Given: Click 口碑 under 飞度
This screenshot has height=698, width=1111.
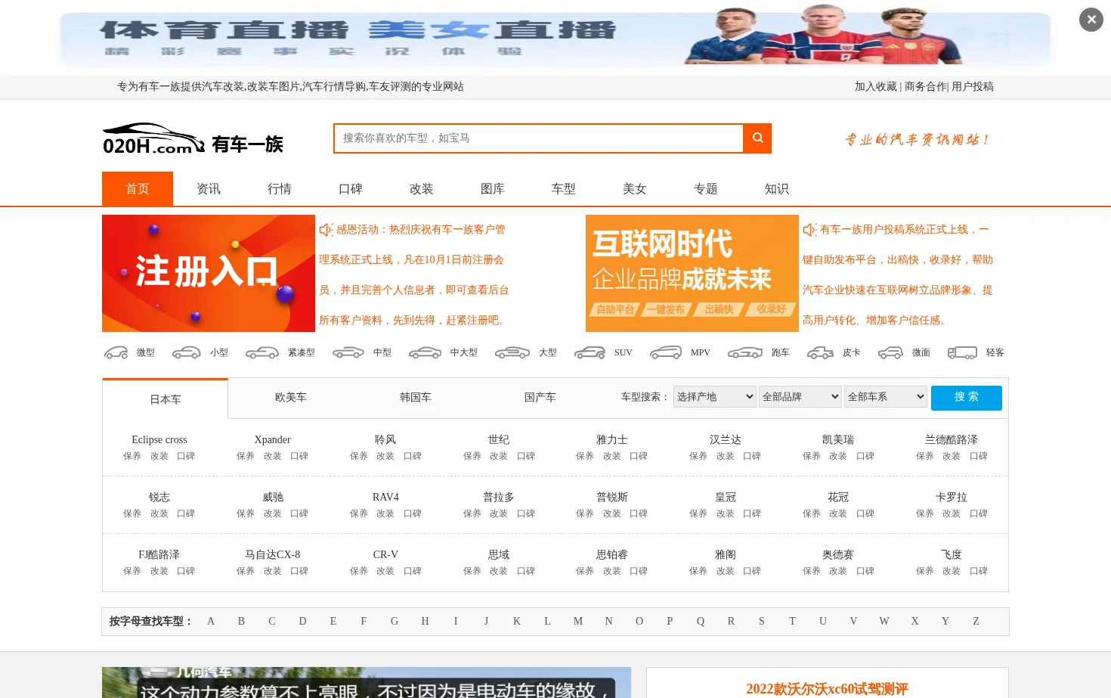Looking at the screenshot, I should tap(979, 571).
